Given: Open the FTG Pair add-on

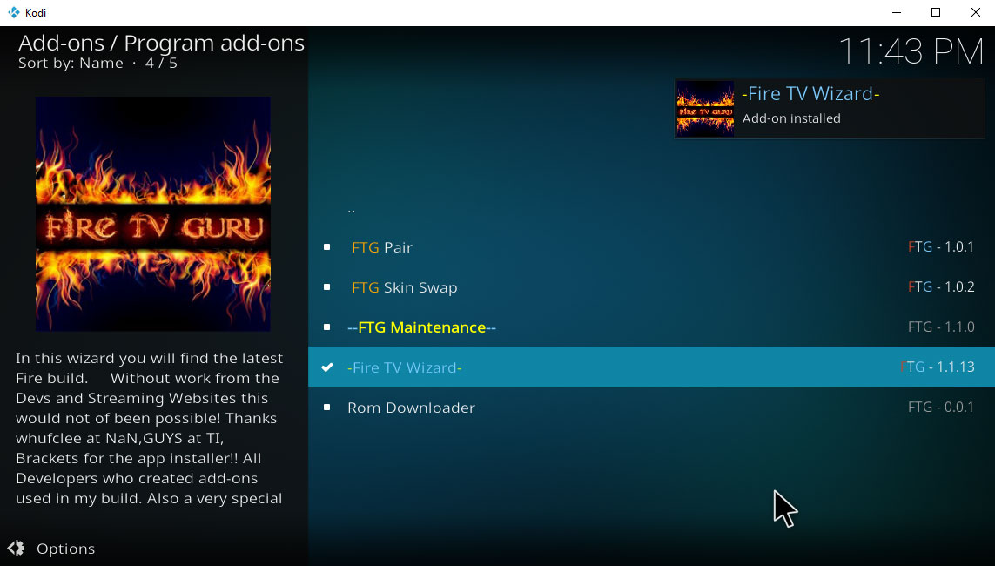Looking at the screenshot, I should [x=382, y=247].
